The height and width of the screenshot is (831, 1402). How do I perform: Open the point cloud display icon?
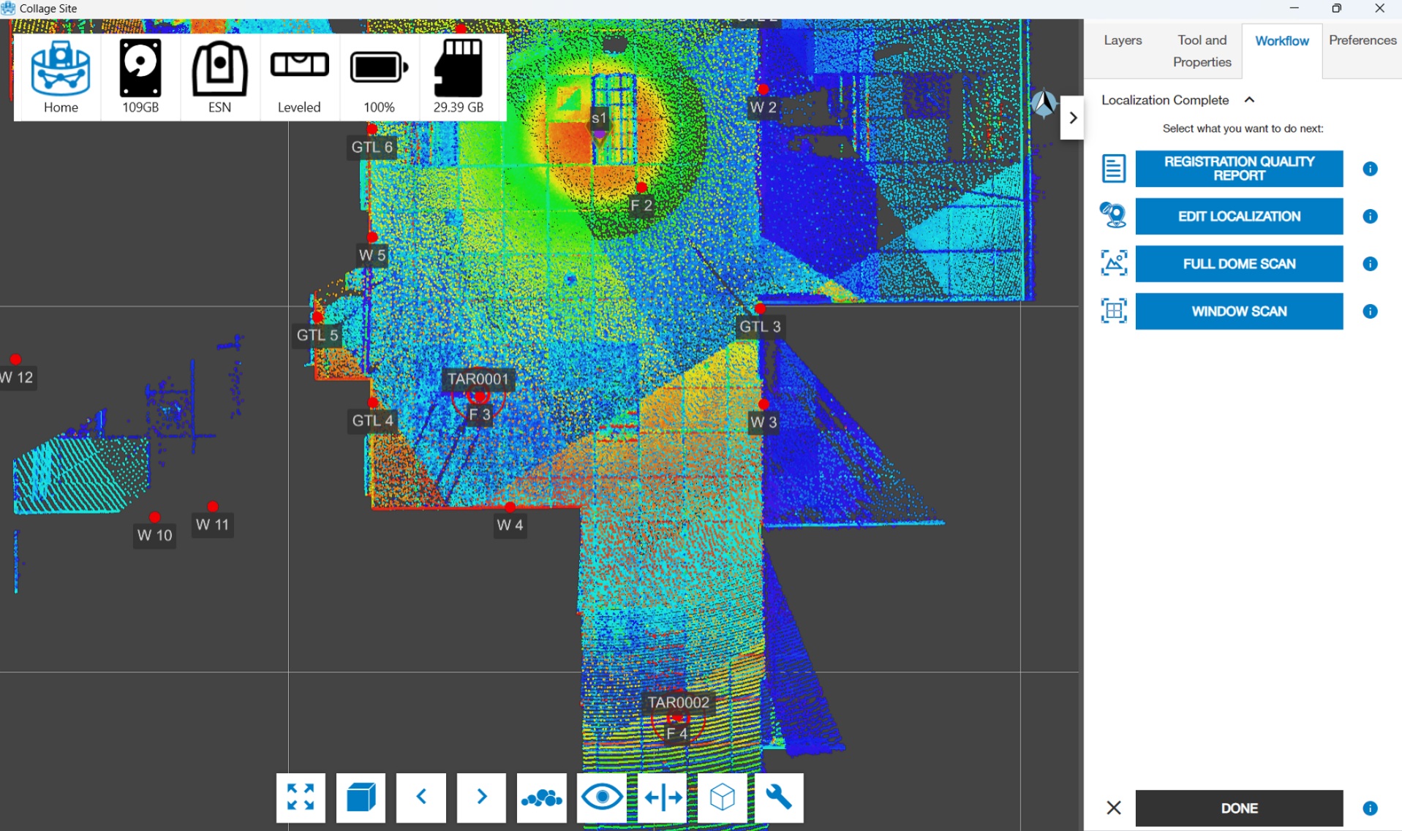pyautogui.click(x=541, y=797)
